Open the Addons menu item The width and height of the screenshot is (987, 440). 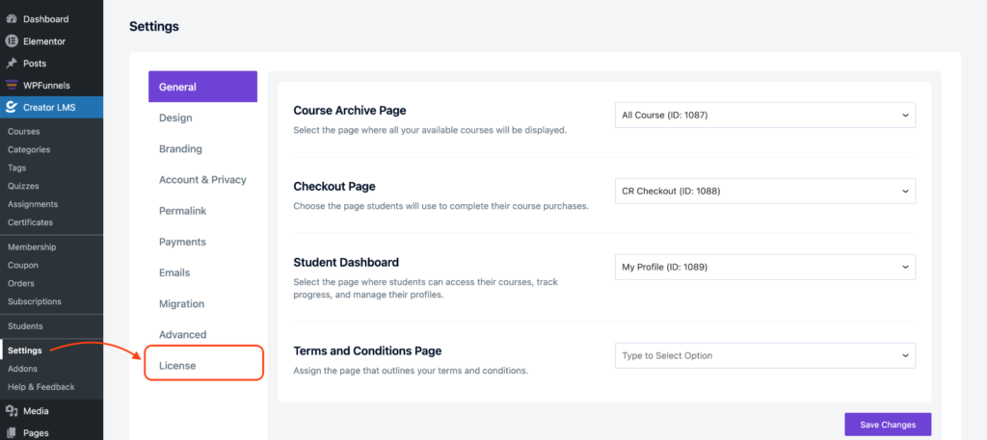coord(22,369)
